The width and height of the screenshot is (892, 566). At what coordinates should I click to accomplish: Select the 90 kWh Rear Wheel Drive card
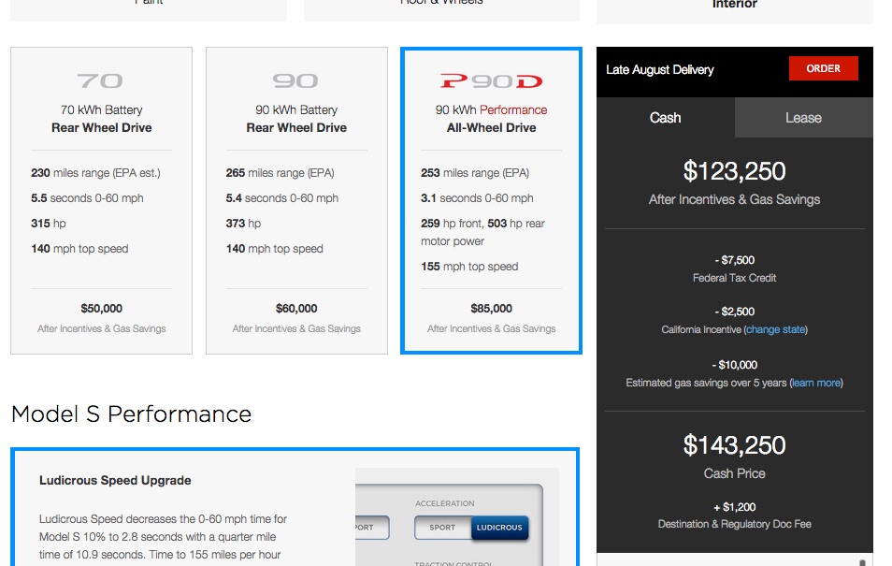tap(296, 200)
